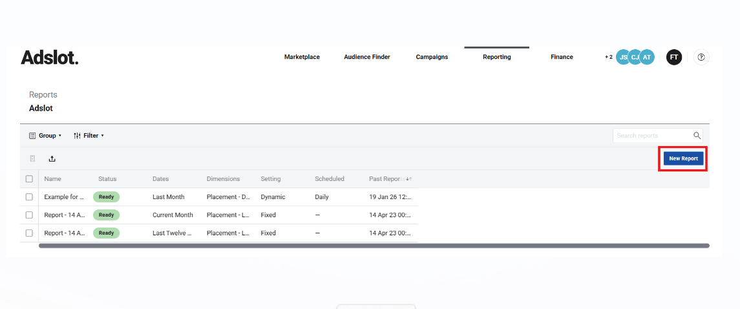Switch to the Finance tab
740x309 pixels.
coord(562,57)
